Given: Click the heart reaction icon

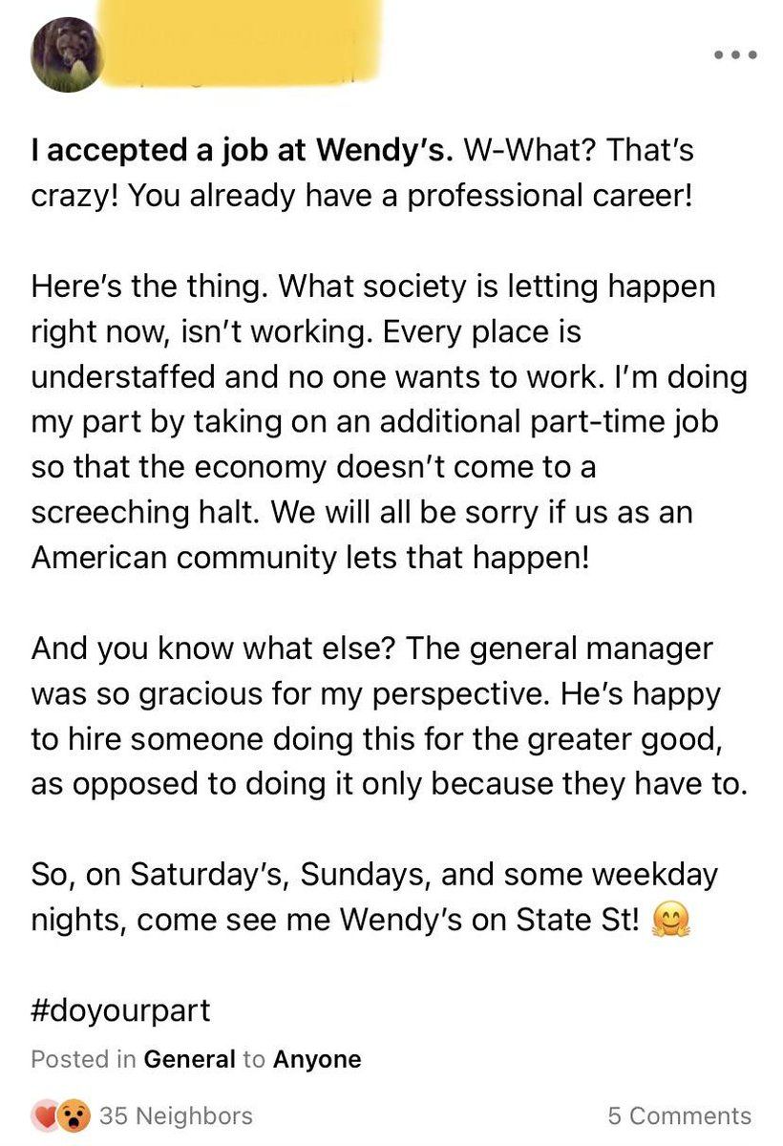Looking at the screenshot, I should (x=44, y=1115).
